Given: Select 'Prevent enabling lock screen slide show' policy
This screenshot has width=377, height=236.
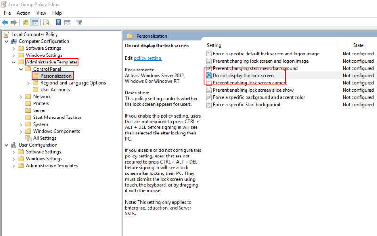Looking at the screenshot, I should 253,90.
